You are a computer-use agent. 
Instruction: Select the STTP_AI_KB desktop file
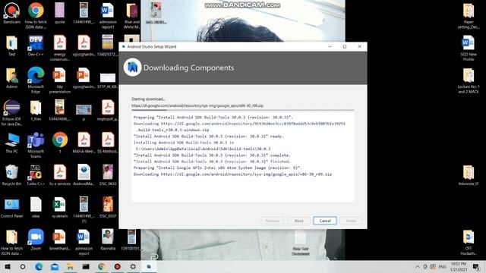pyautogui.click(x=108, y=80)
